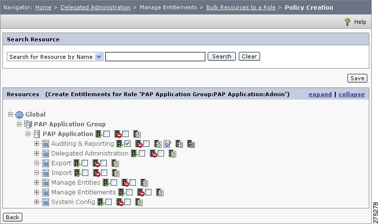The image size is (379, 224).
Task: Click the policy list icon in the Export row
Action: (x=115, y=163)
